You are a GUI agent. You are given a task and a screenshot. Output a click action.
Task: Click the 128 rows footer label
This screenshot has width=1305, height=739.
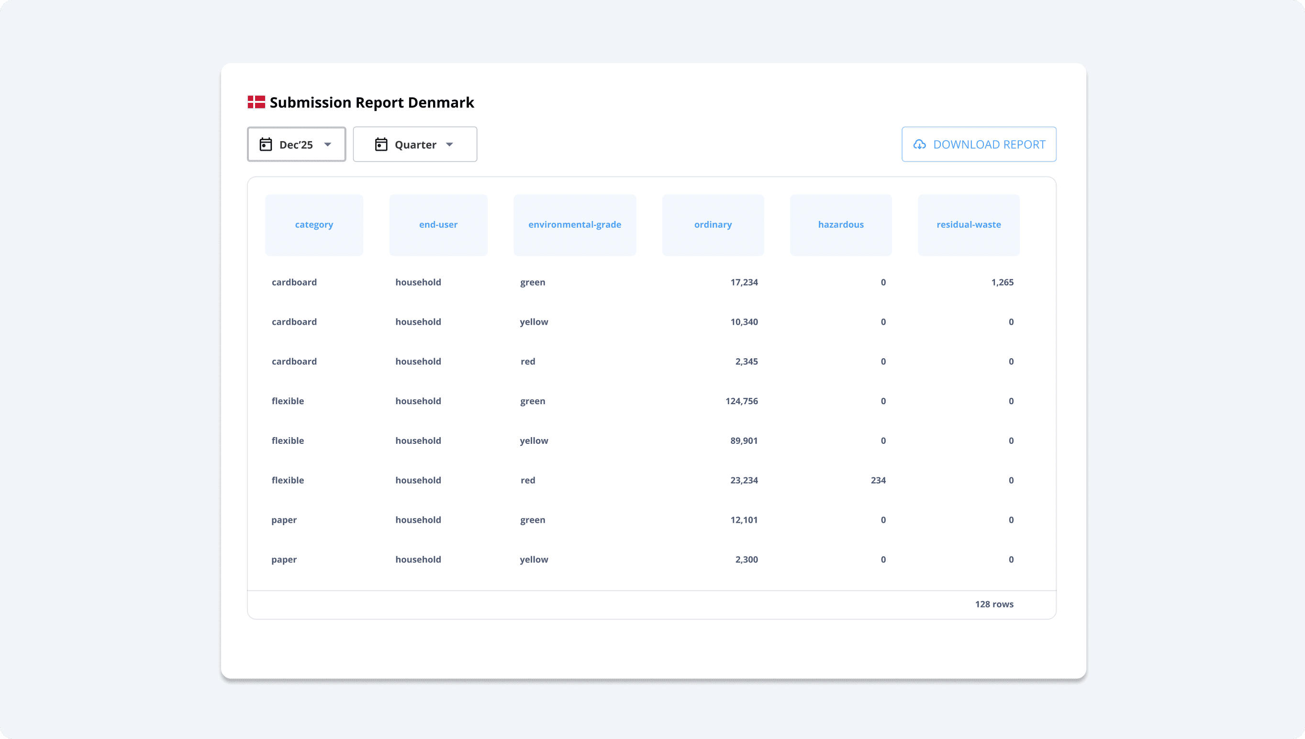tap(994, 604)
